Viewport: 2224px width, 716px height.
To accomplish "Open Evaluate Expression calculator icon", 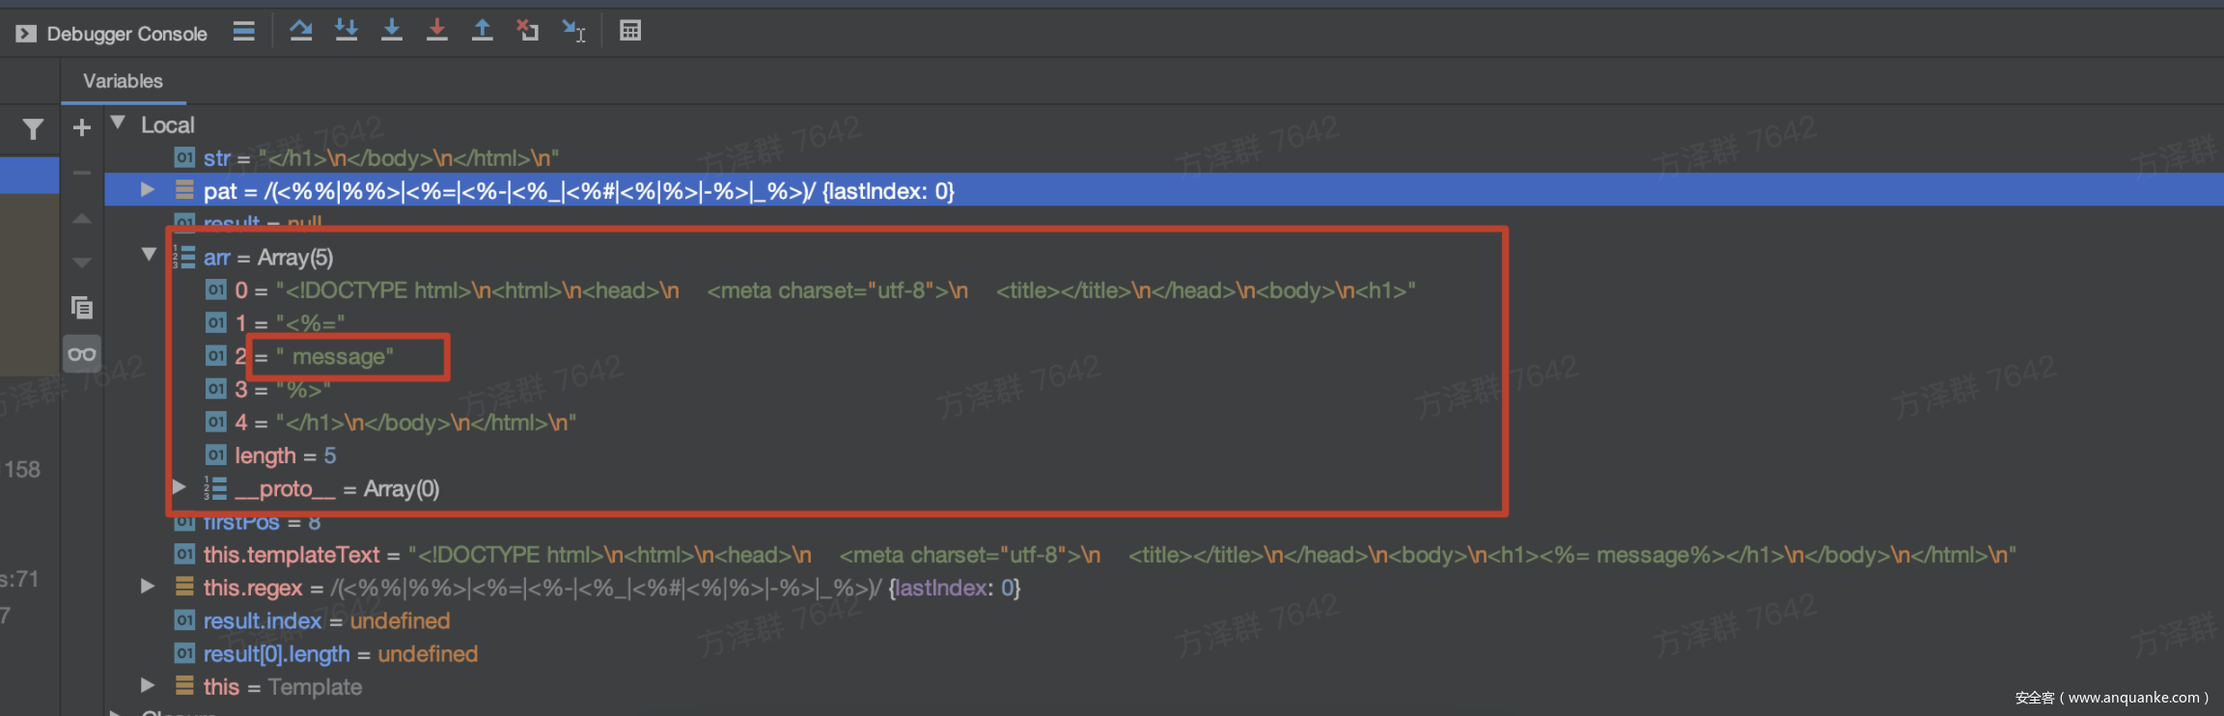I will click(630, 31).
